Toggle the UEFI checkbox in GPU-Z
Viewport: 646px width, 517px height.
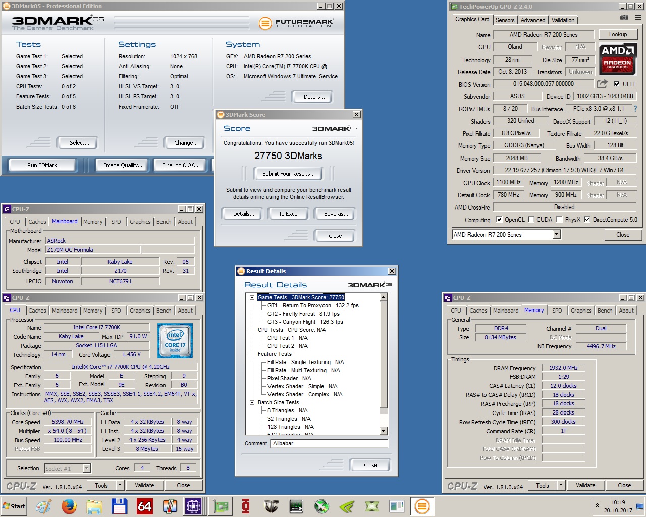tap(617, 84)
